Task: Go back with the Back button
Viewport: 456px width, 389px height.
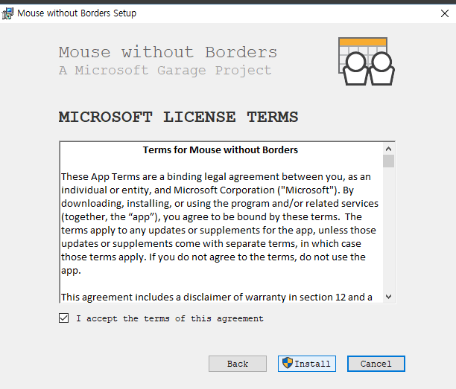Action: 238,364
